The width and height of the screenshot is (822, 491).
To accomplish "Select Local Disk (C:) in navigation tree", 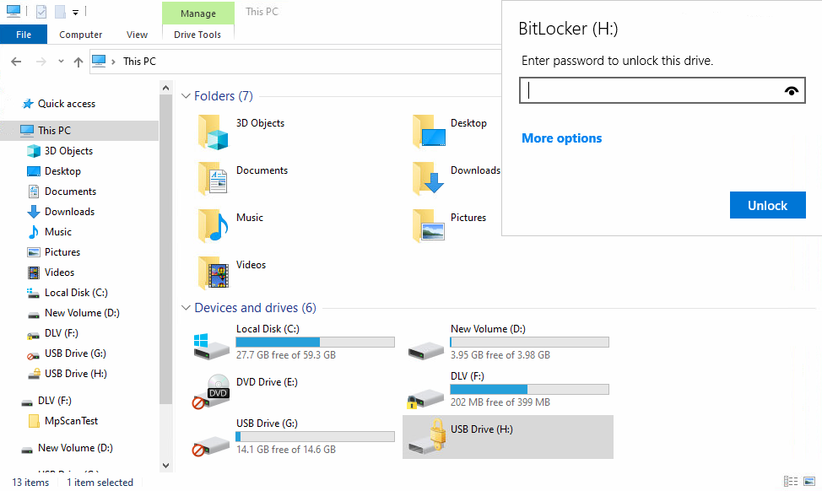I will (76, 293).
